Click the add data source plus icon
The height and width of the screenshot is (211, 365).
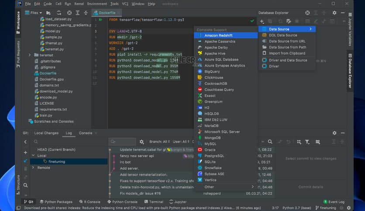tap(262, 21)
